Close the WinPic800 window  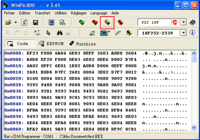195,5
